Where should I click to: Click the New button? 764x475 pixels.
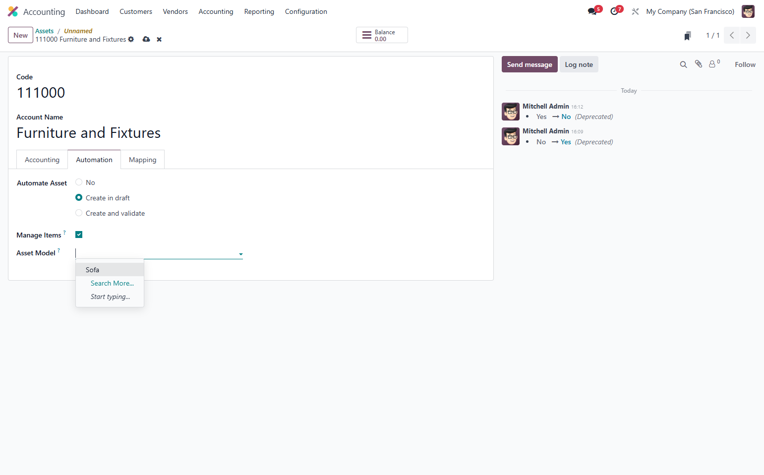[20, 35]
